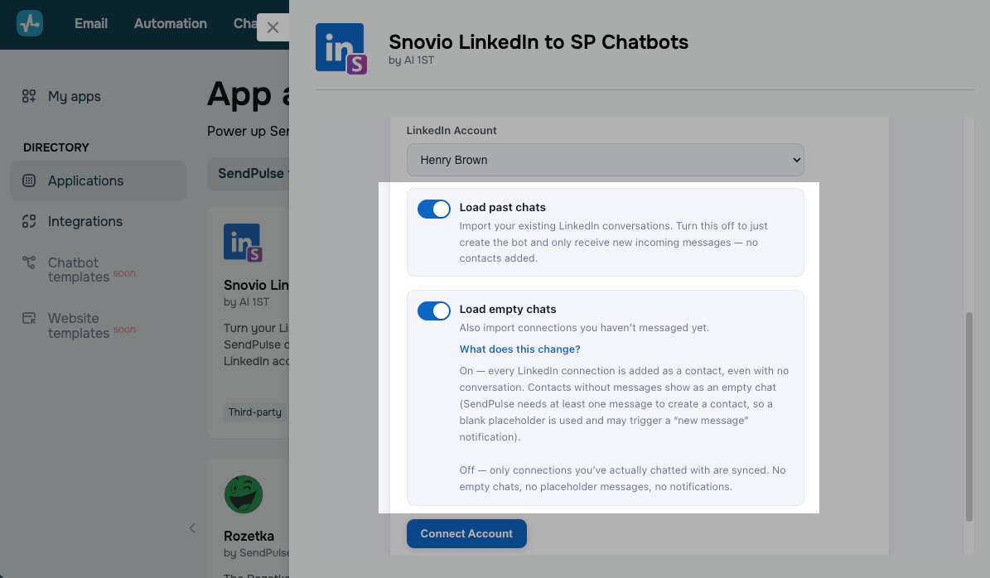Viewport: 990px width, 578px height.
Task: Open Chatbot templates section
Action: tap(79, 269)
